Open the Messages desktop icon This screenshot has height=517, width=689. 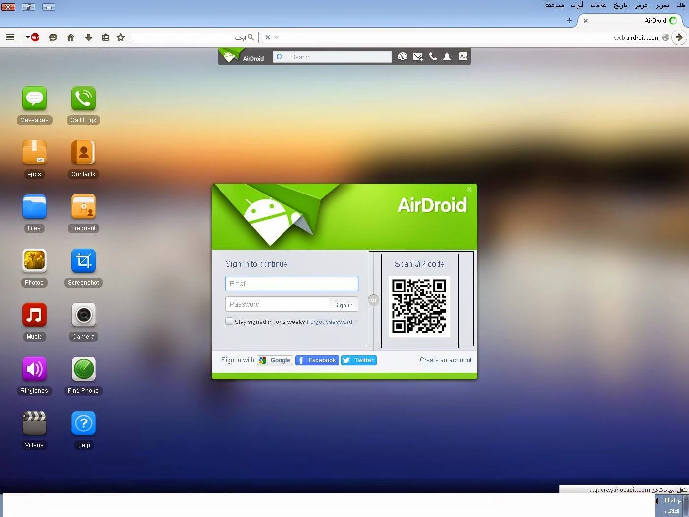click(x=34, y=99)
